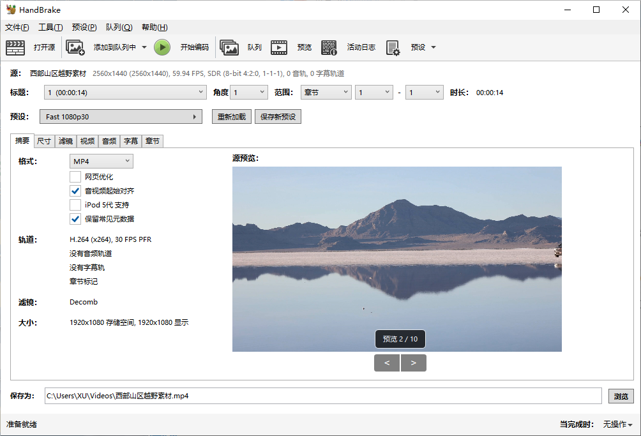Expand the MP4 format dropdown

(x=102, y=161)
